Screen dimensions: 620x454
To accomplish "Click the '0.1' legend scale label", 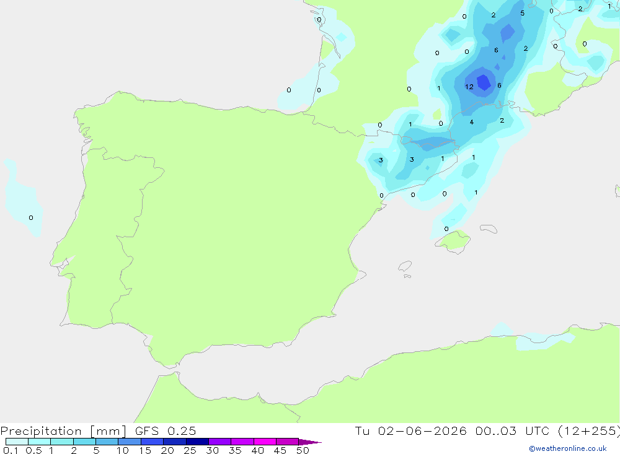I will coord(11,450).
